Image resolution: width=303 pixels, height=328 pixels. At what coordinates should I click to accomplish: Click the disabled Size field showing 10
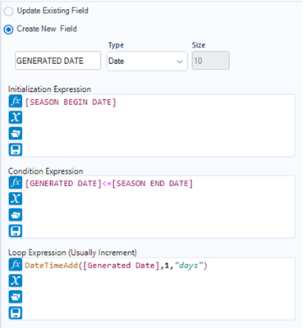[x=210, y=61]
